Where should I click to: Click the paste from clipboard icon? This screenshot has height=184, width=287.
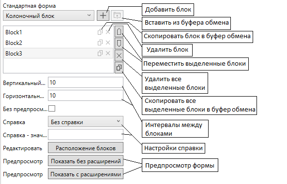[x=117, y=15]
